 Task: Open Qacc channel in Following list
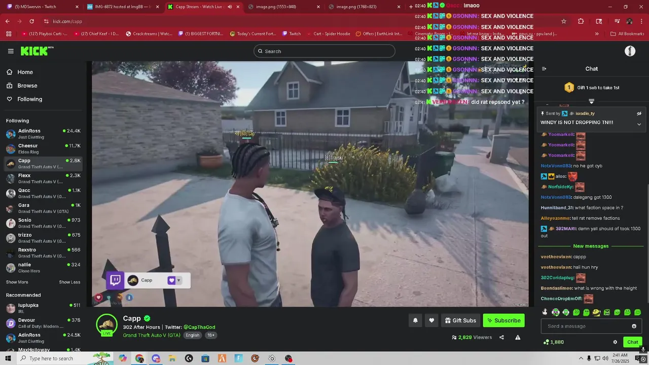tap(43, 193)
